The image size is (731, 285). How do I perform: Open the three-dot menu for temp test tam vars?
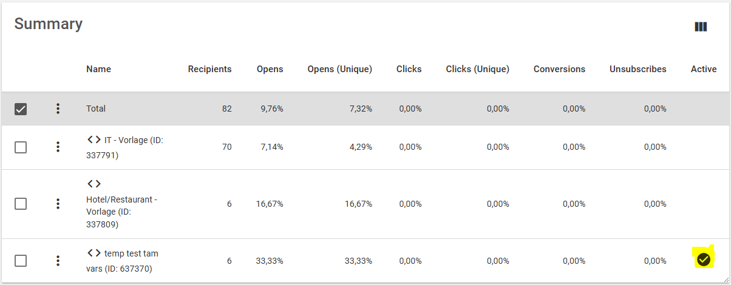58,261
